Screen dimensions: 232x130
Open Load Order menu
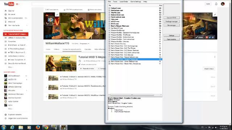(124, 1)
